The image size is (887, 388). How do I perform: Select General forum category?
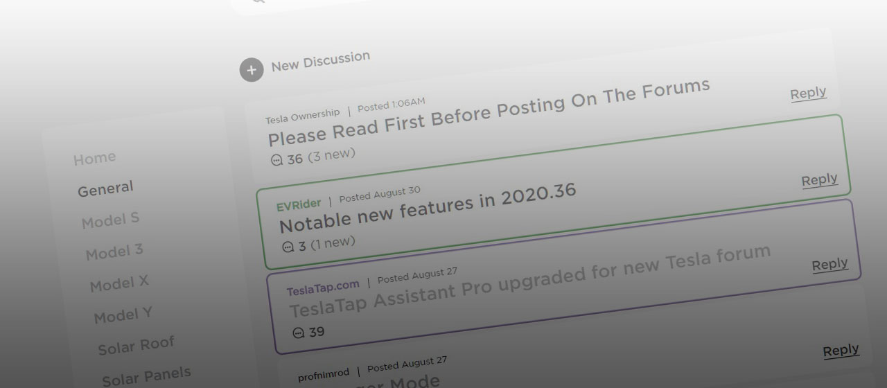(105, 189)
